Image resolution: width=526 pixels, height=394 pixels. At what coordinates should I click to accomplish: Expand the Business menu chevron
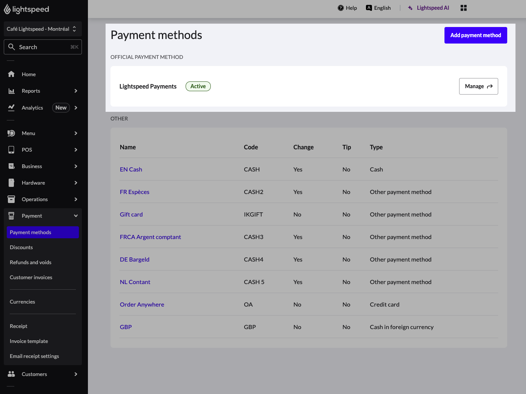[76, 166]
